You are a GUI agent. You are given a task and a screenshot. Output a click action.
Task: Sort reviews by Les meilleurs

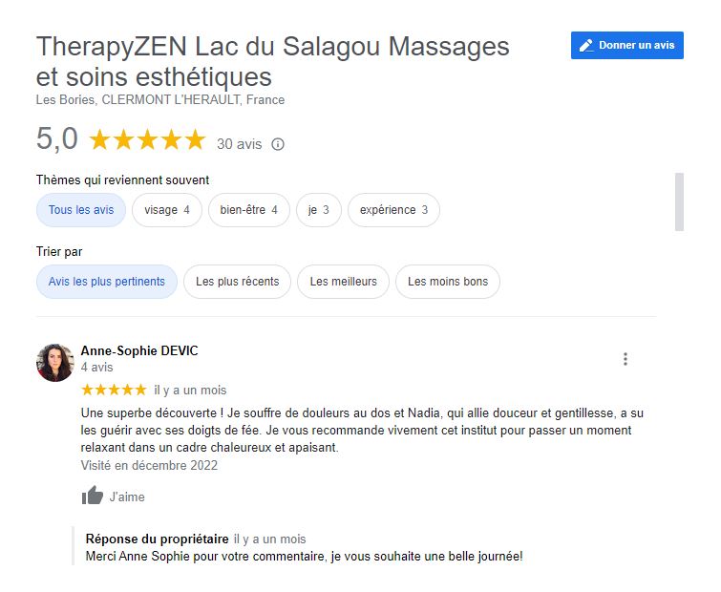tap(343, 282)
